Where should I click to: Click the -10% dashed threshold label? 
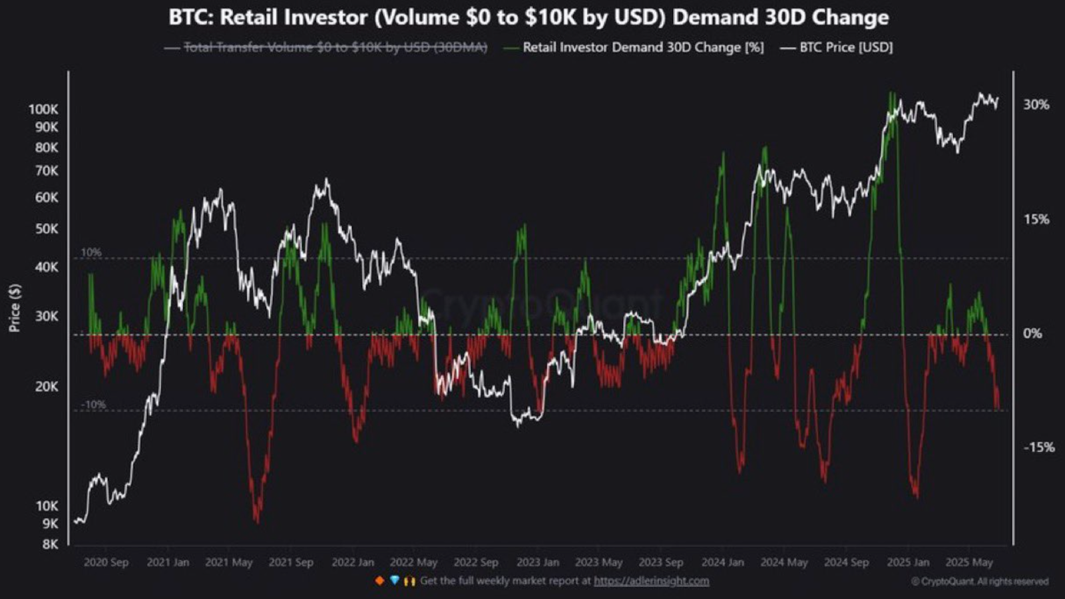coord(93,405)
